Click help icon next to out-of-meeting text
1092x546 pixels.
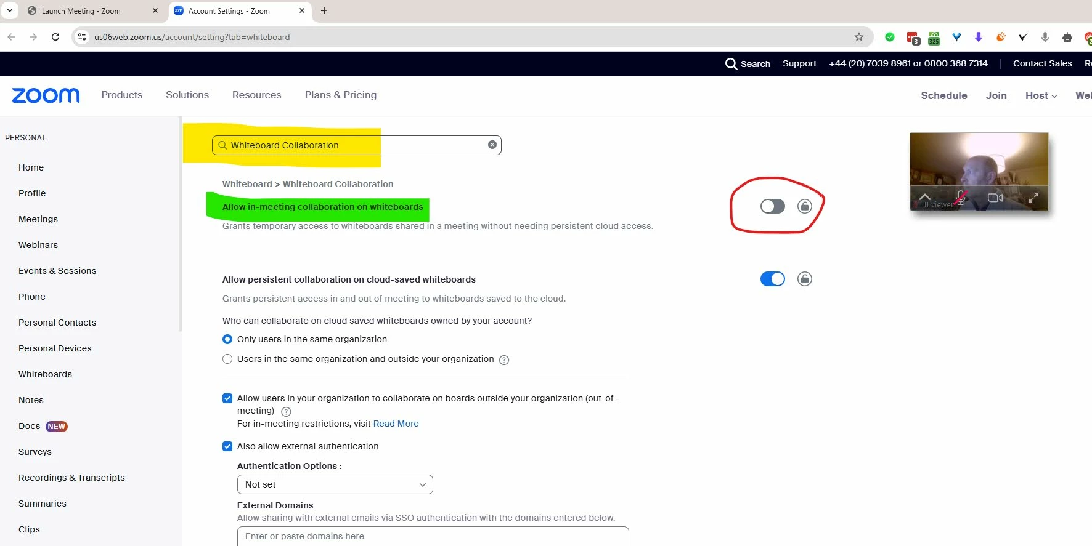coord(286,412)
